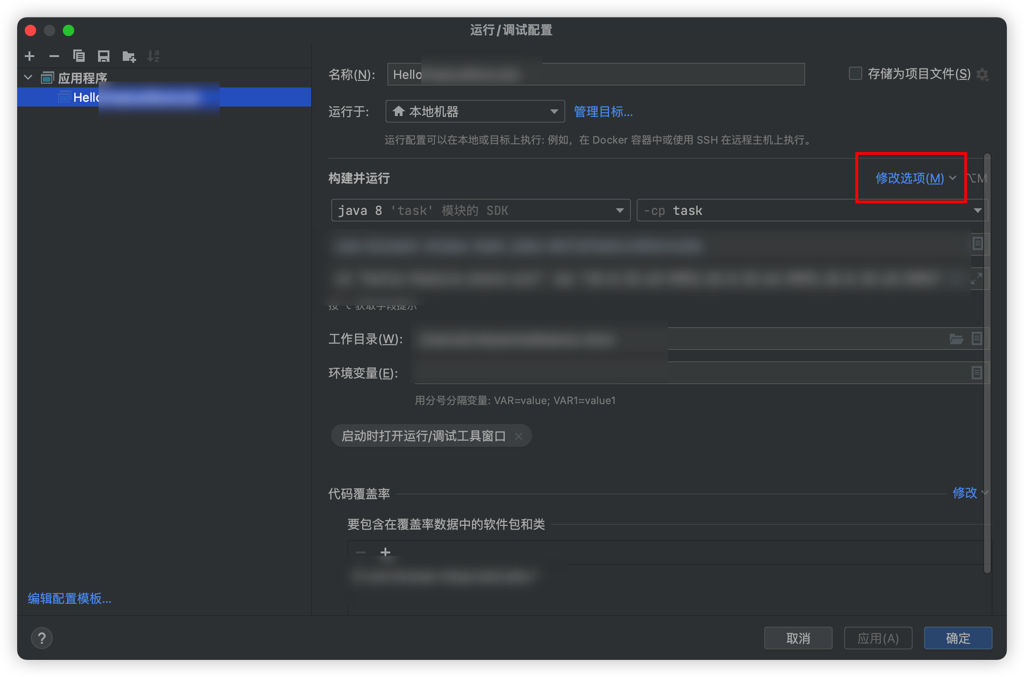Open gear settings beside 存储为项目文件
Screen dimensions: 1024x677
coord(983,74)
